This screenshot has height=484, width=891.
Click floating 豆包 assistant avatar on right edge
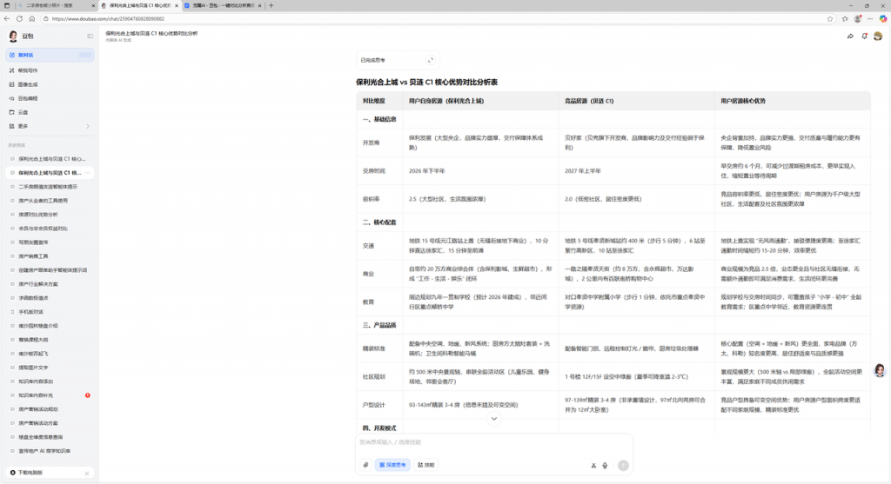[x=880, y=370]
